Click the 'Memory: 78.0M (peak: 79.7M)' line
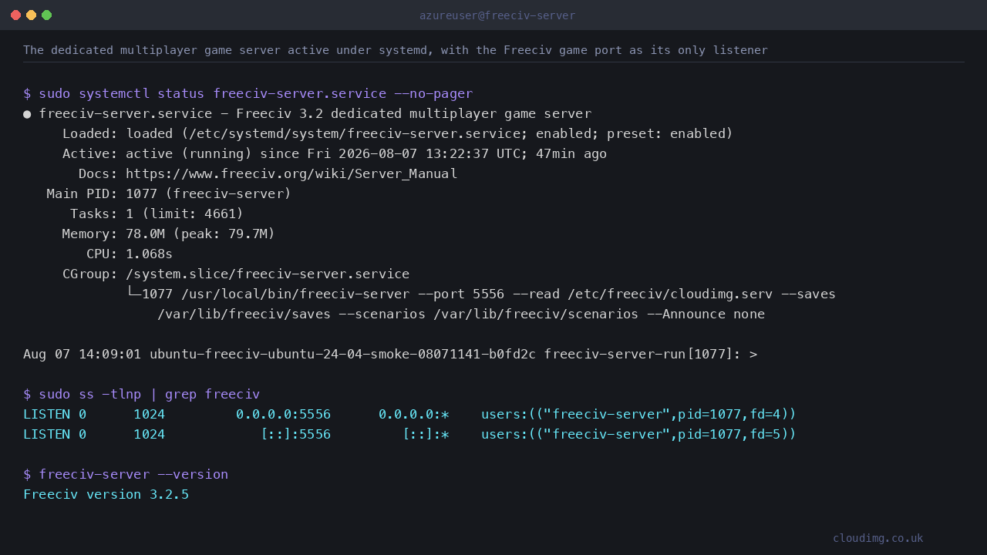 169,234
